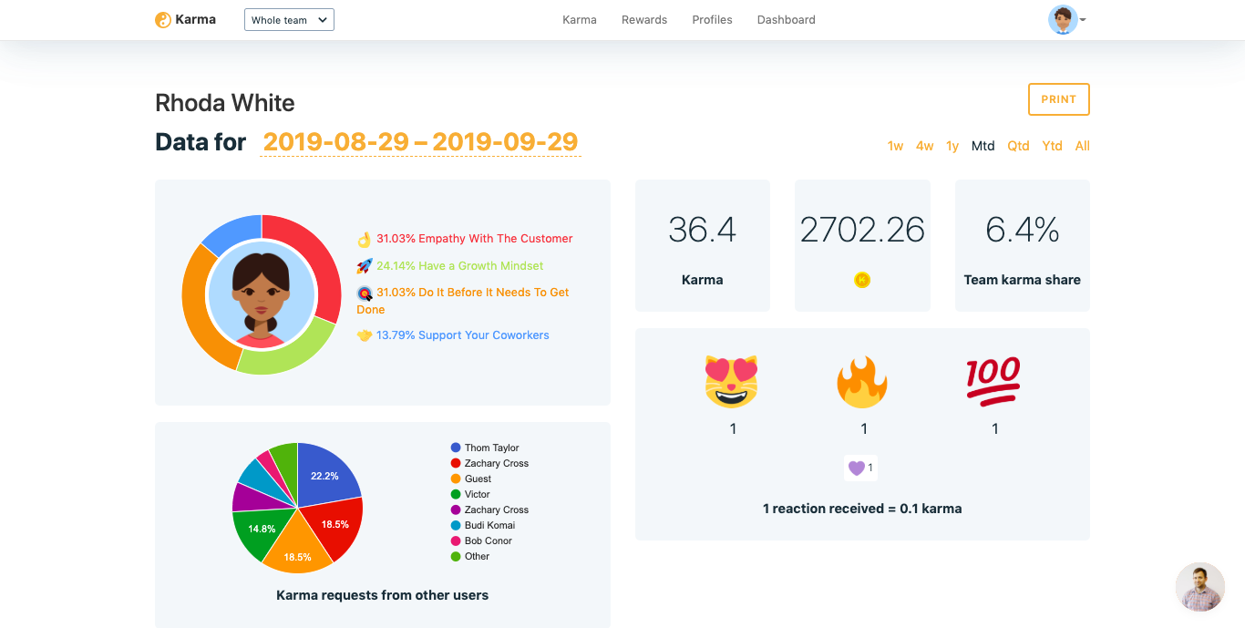Click the coin icon under 2702.26
Viewport: 1245px width, 628px height.
click(x=862, y=280)
